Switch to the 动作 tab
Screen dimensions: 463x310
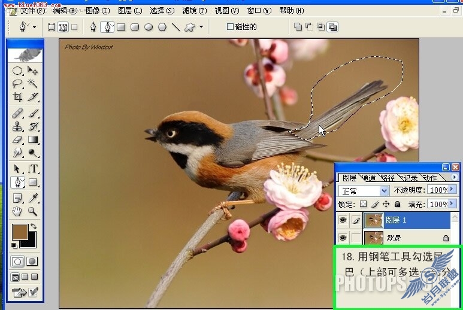click(x=430, y=178)
